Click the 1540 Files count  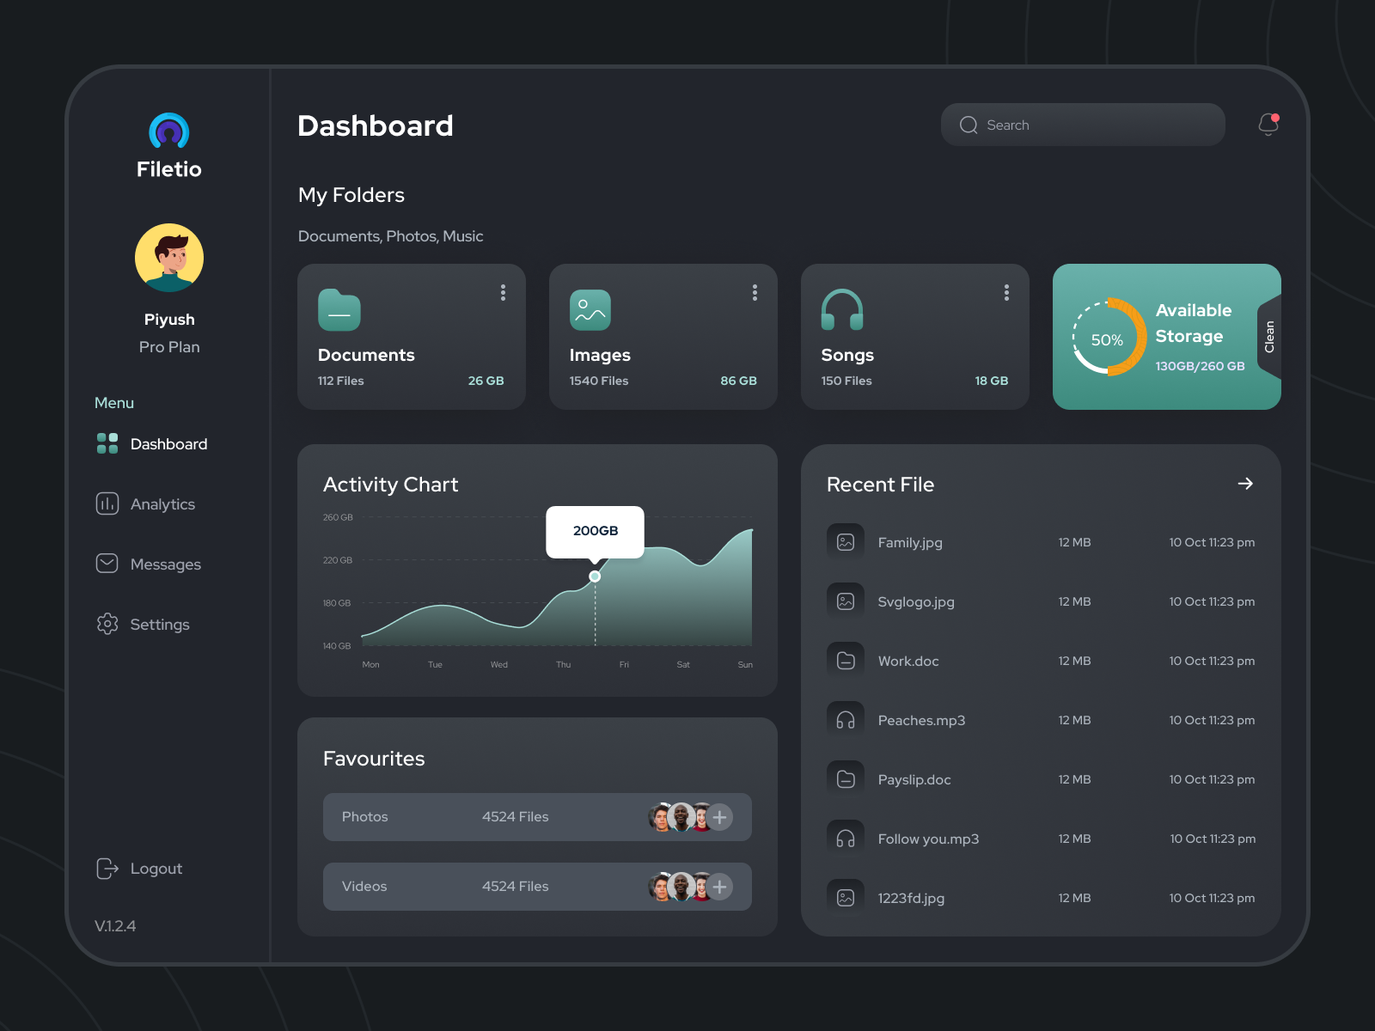(599, 381)
